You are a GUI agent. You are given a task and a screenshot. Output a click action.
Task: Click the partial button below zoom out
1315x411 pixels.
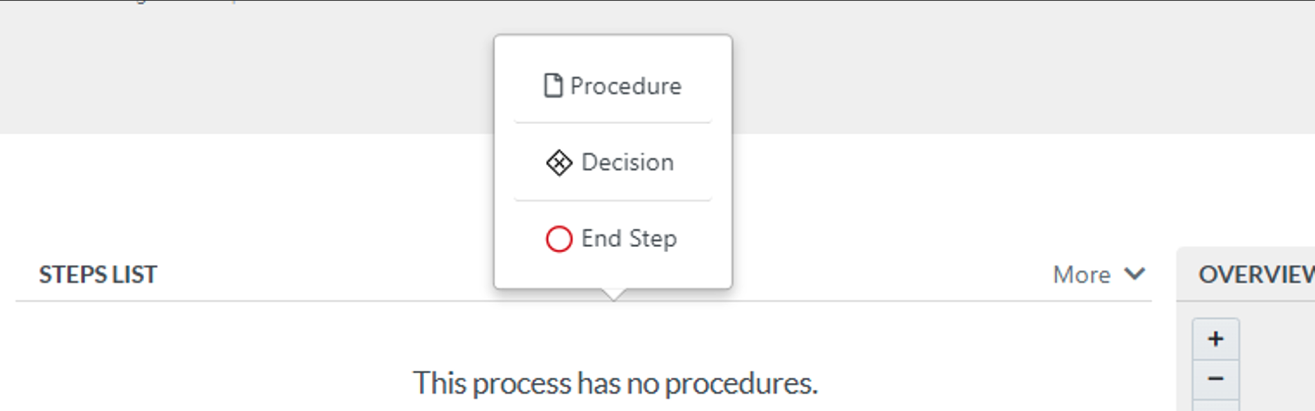click(1216, 406)
